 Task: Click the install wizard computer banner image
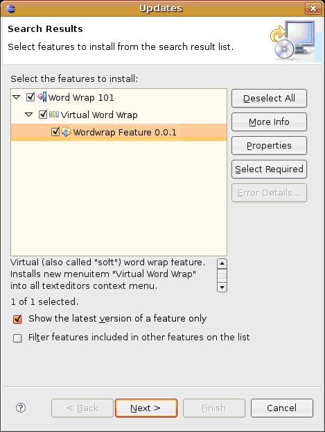(295, 41)
